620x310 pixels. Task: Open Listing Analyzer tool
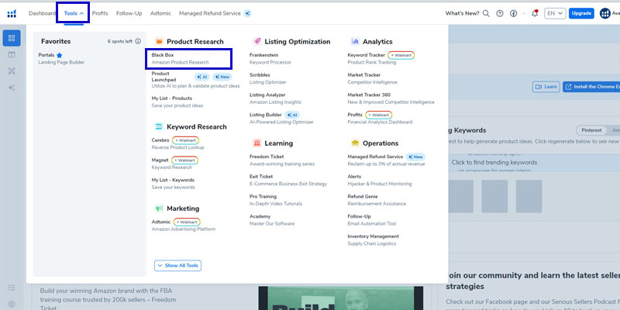coord(275,98)
